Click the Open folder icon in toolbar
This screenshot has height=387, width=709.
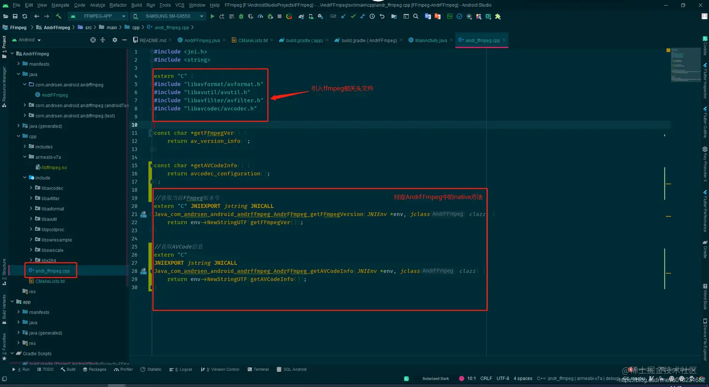click(x=6, y=16)
